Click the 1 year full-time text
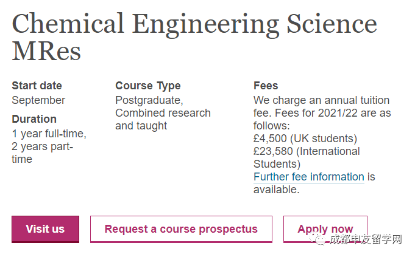The image size is (415, 257). (49, 134)
